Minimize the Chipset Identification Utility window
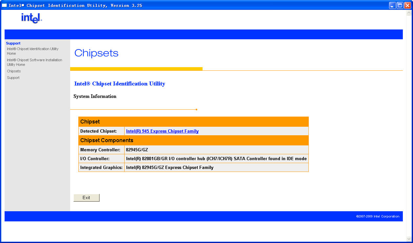Image resolution: width=413 pixels, height=243 pixels. (x=392, y=5)
